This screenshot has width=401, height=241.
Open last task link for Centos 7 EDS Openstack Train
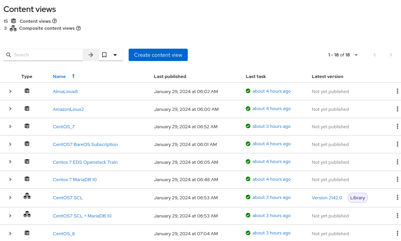pos(271,161)
